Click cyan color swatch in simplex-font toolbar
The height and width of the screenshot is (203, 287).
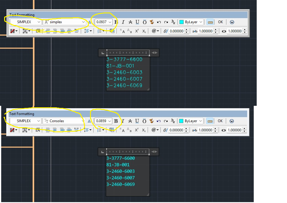tap(182, 22)
